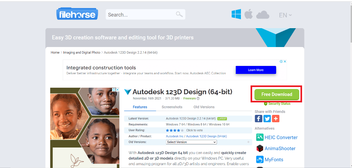Click the 371.33 MB file size

[172, 98]
